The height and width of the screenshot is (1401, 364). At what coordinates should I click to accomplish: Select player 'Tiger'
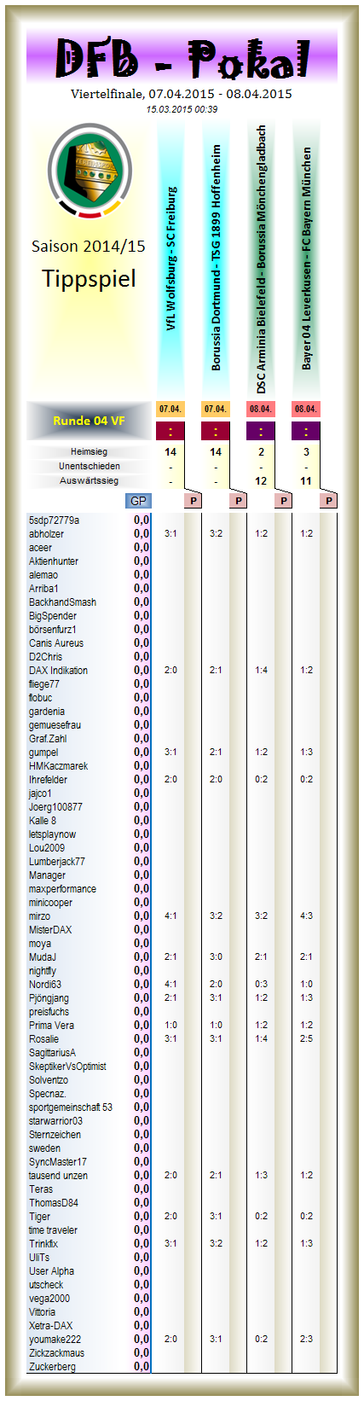pos(39,1216)
